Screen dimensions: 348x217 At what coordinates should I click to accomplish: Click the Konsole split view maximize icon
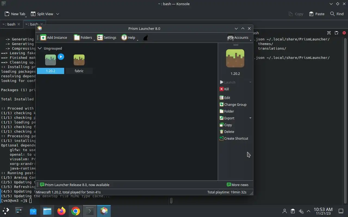tap(329, 33)
